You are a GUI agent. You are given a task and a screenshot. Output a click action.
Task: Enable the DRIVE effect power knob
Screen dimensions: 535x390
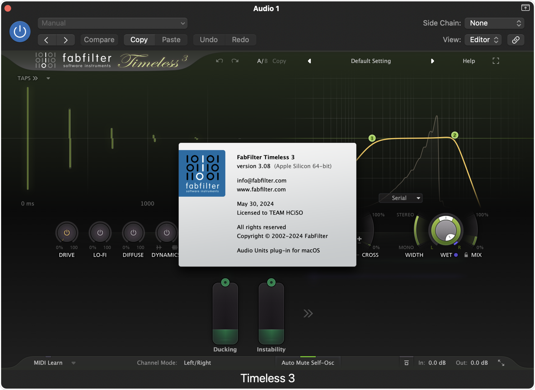67,232
